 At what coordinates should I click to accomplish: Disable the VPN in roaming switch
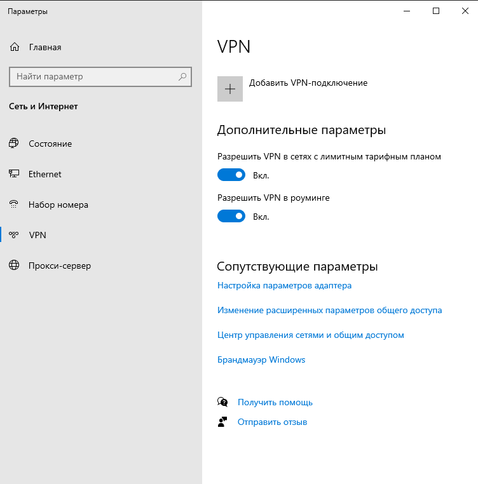[231, 217]
